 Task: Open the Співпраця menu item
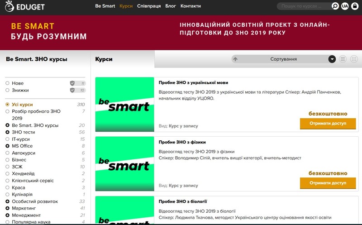(x=149, y=6)
